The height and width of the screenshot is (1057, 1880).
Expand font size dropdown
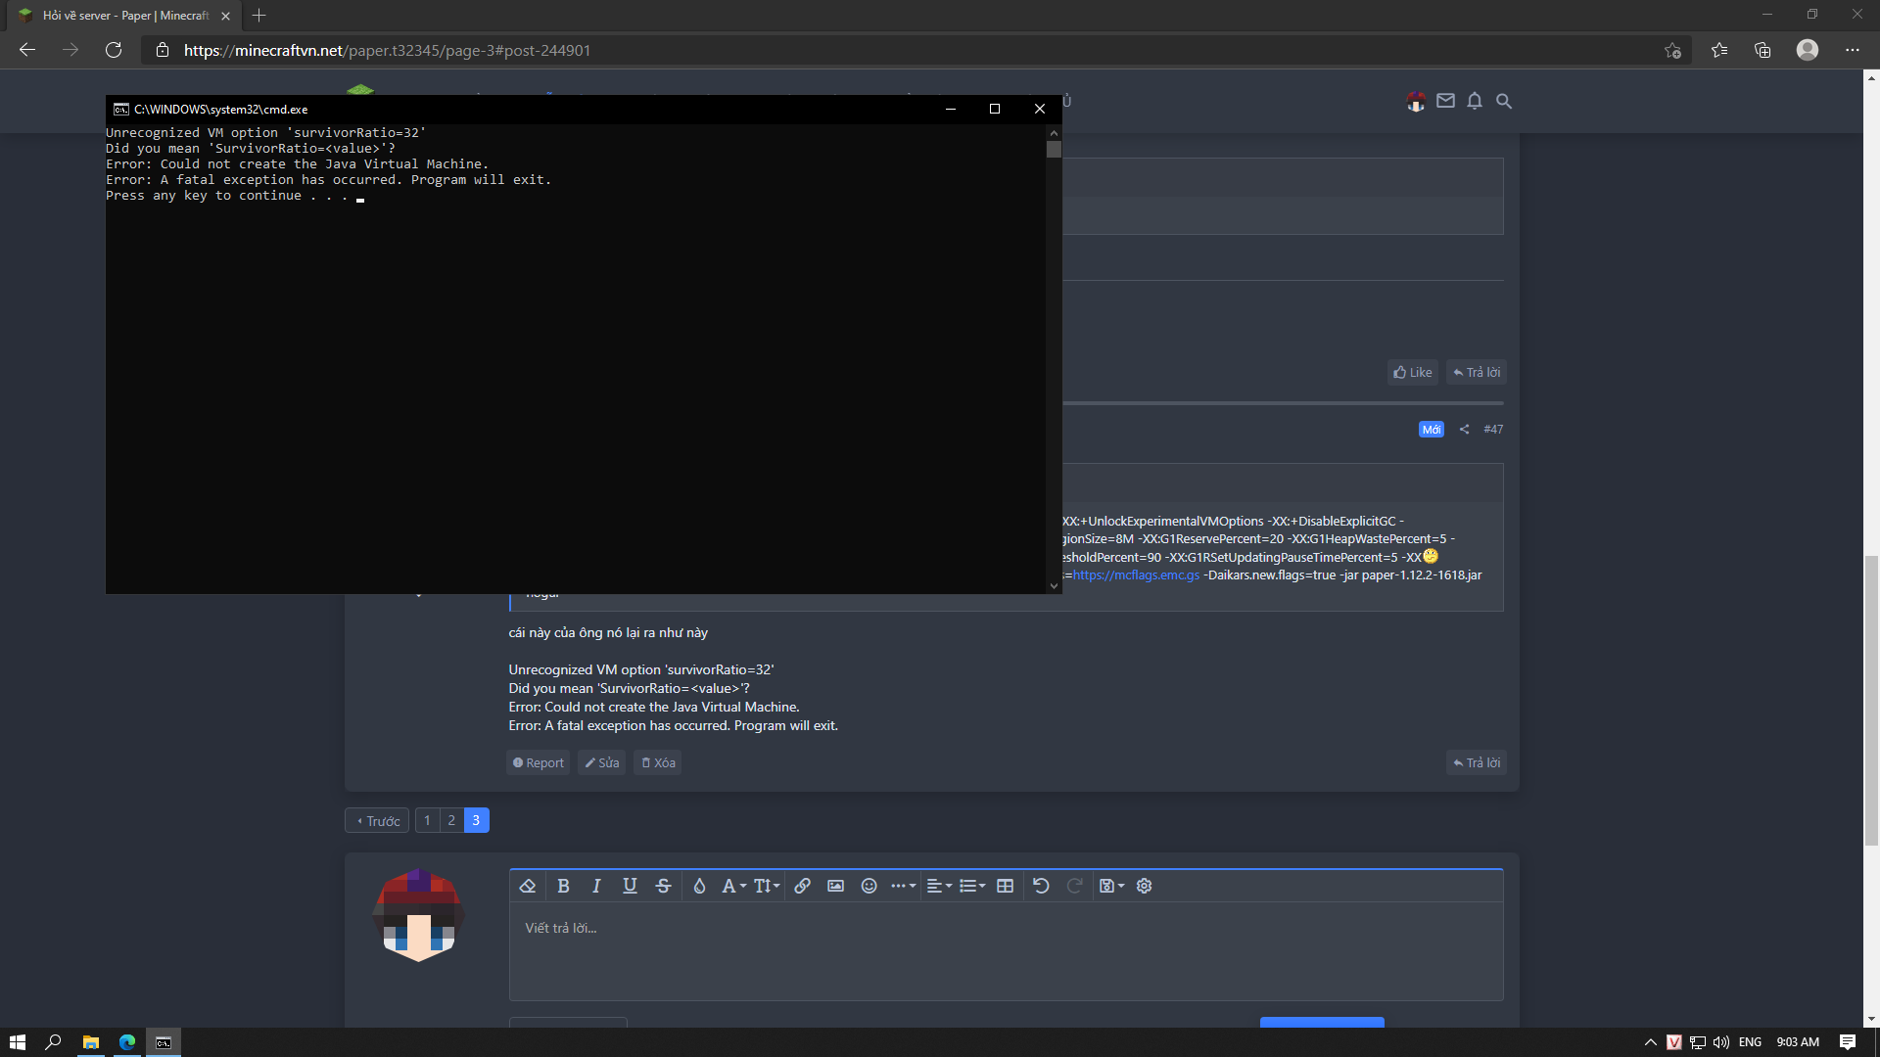[767, 886]
